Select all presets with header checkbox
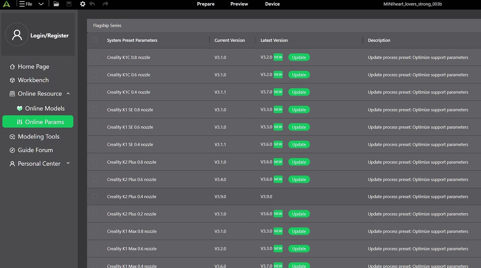Screen dimensions: 481x268 click(x=95, y=40)
